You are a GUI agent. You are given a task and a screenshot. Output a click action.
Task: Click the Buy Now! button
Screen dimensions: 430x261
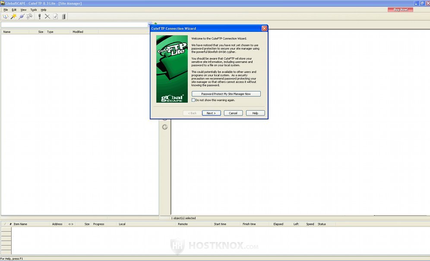coord(400,9)
